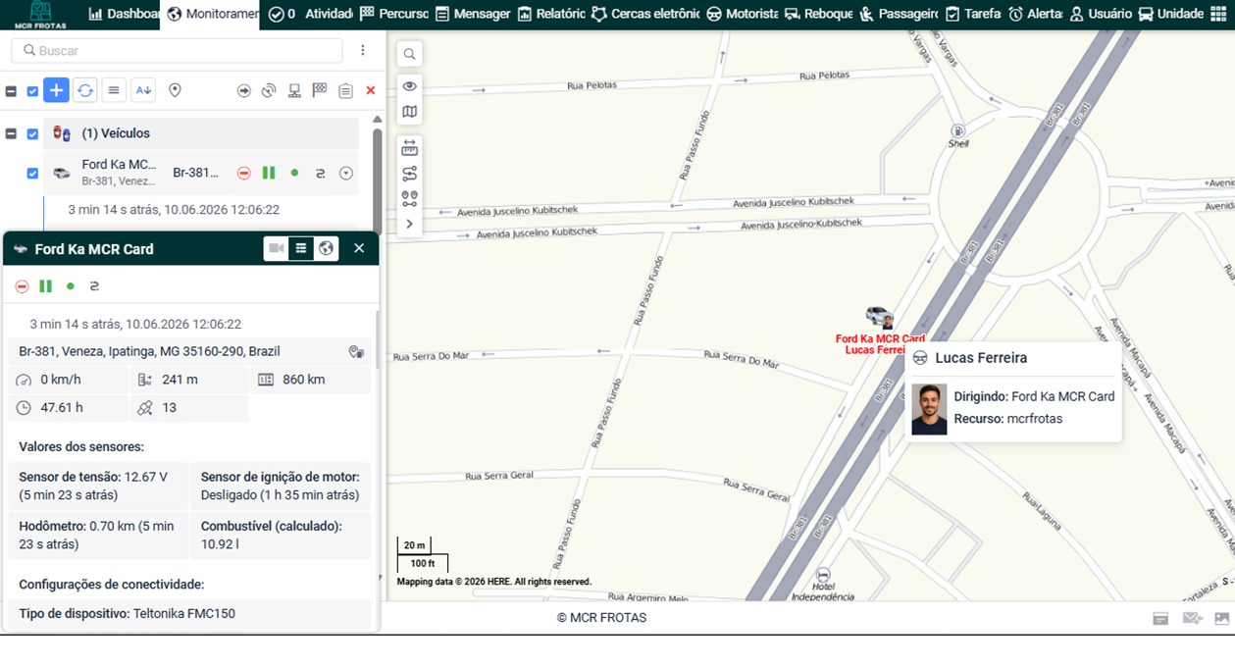Open the Motoristas menu

click(x=742, y=14)
